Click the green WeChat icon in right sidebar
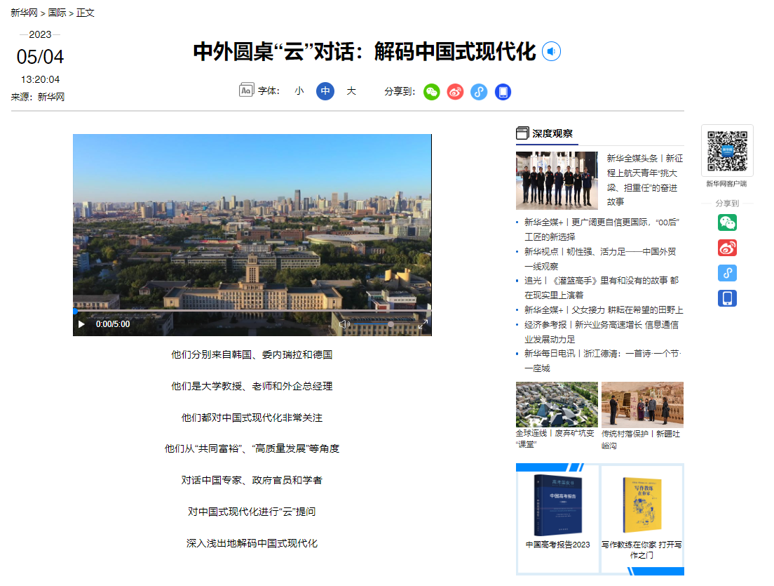Screen dimensions: 774x586 [x=727, y=223]
